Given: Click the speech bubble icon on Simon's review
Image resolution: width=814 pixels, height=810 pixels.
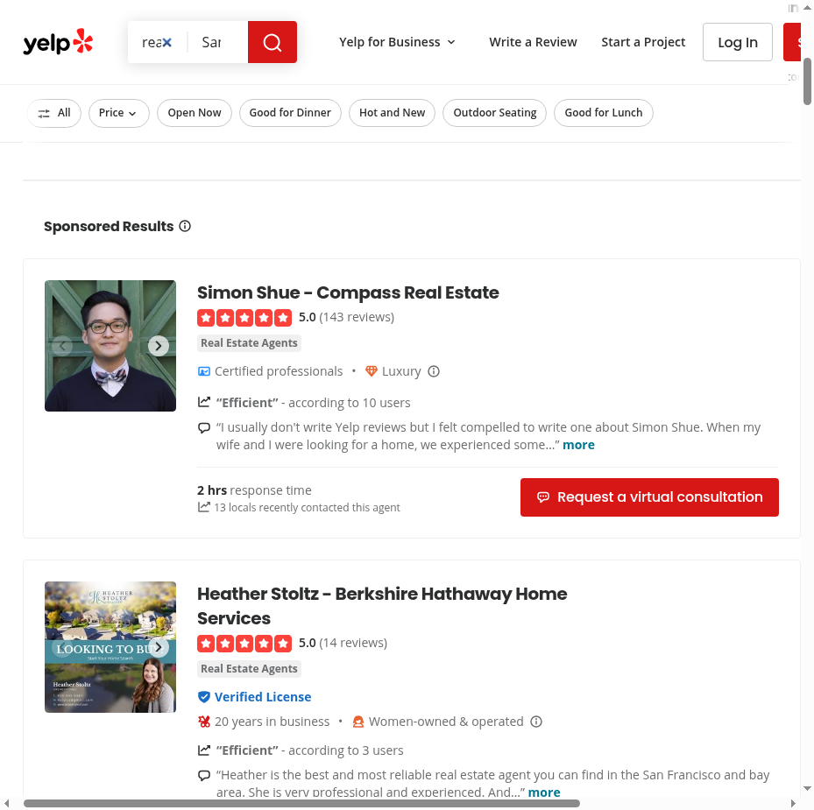Looking at the screenshot, I should (204, 427).
